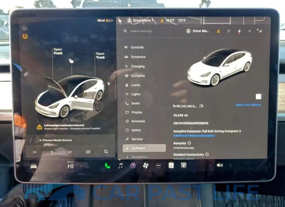Viewport: 285px width, 207px height.
Task: Raise the temperature with right arrow
Action: pos(81,166)
